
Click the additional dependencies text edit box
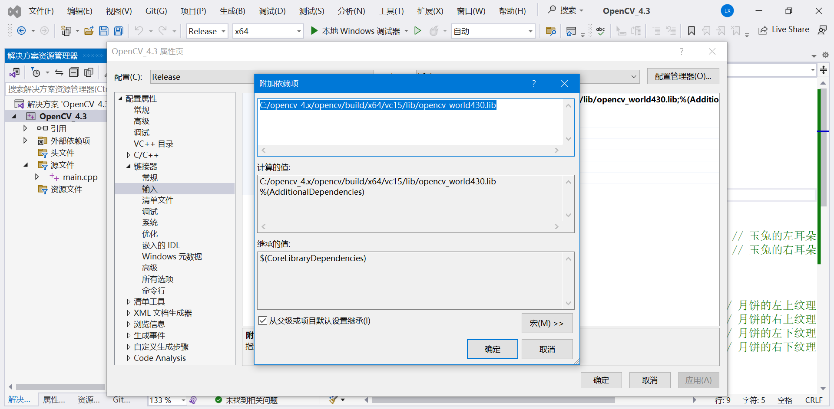pyautogui.click(x=410, y=122)
